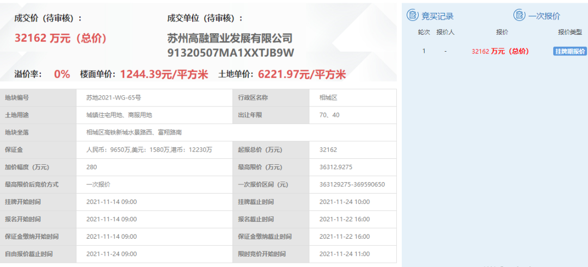Click the 轮次 column header

pyautogui.click(x=424, y=32)
